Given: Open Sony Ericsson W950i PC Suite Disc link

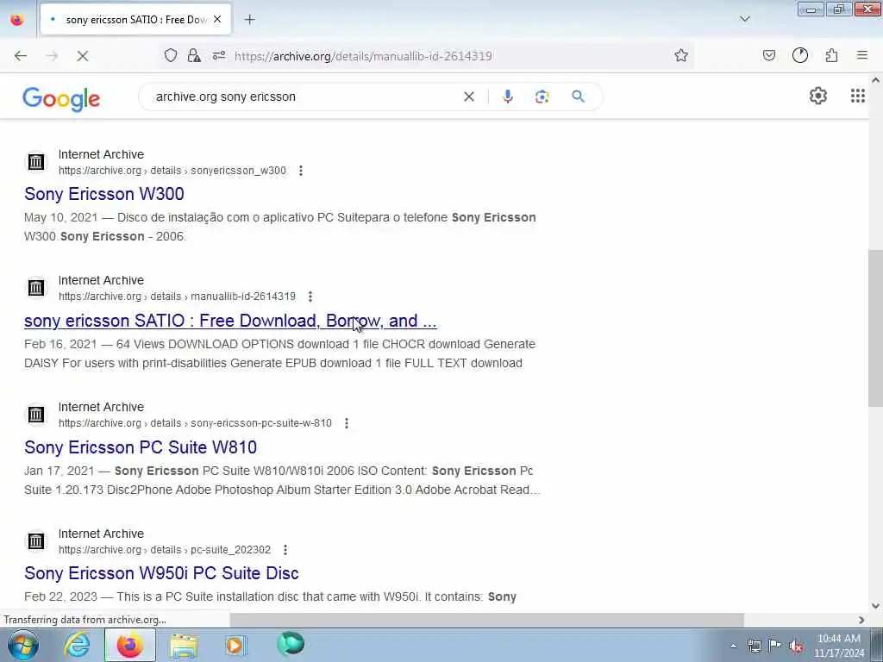Looking at the screenshot, I should [161, 573].
